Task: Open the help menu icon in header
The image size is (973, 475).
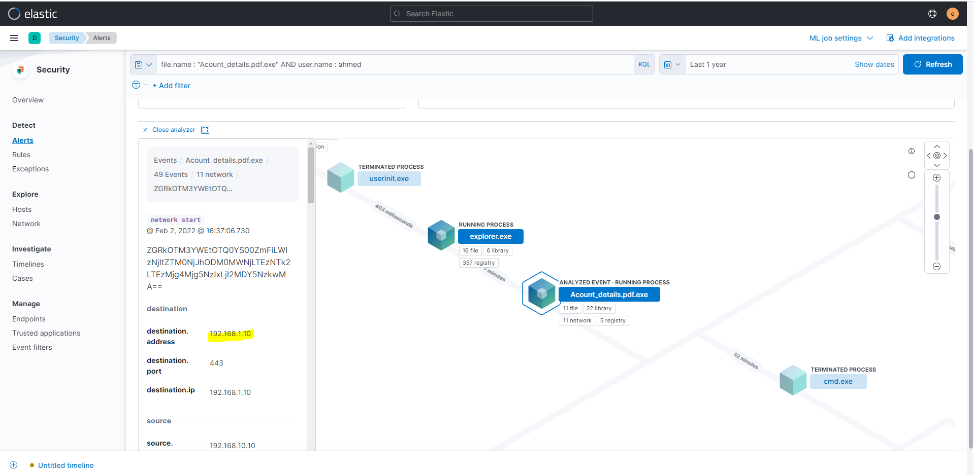Action: 932,14
